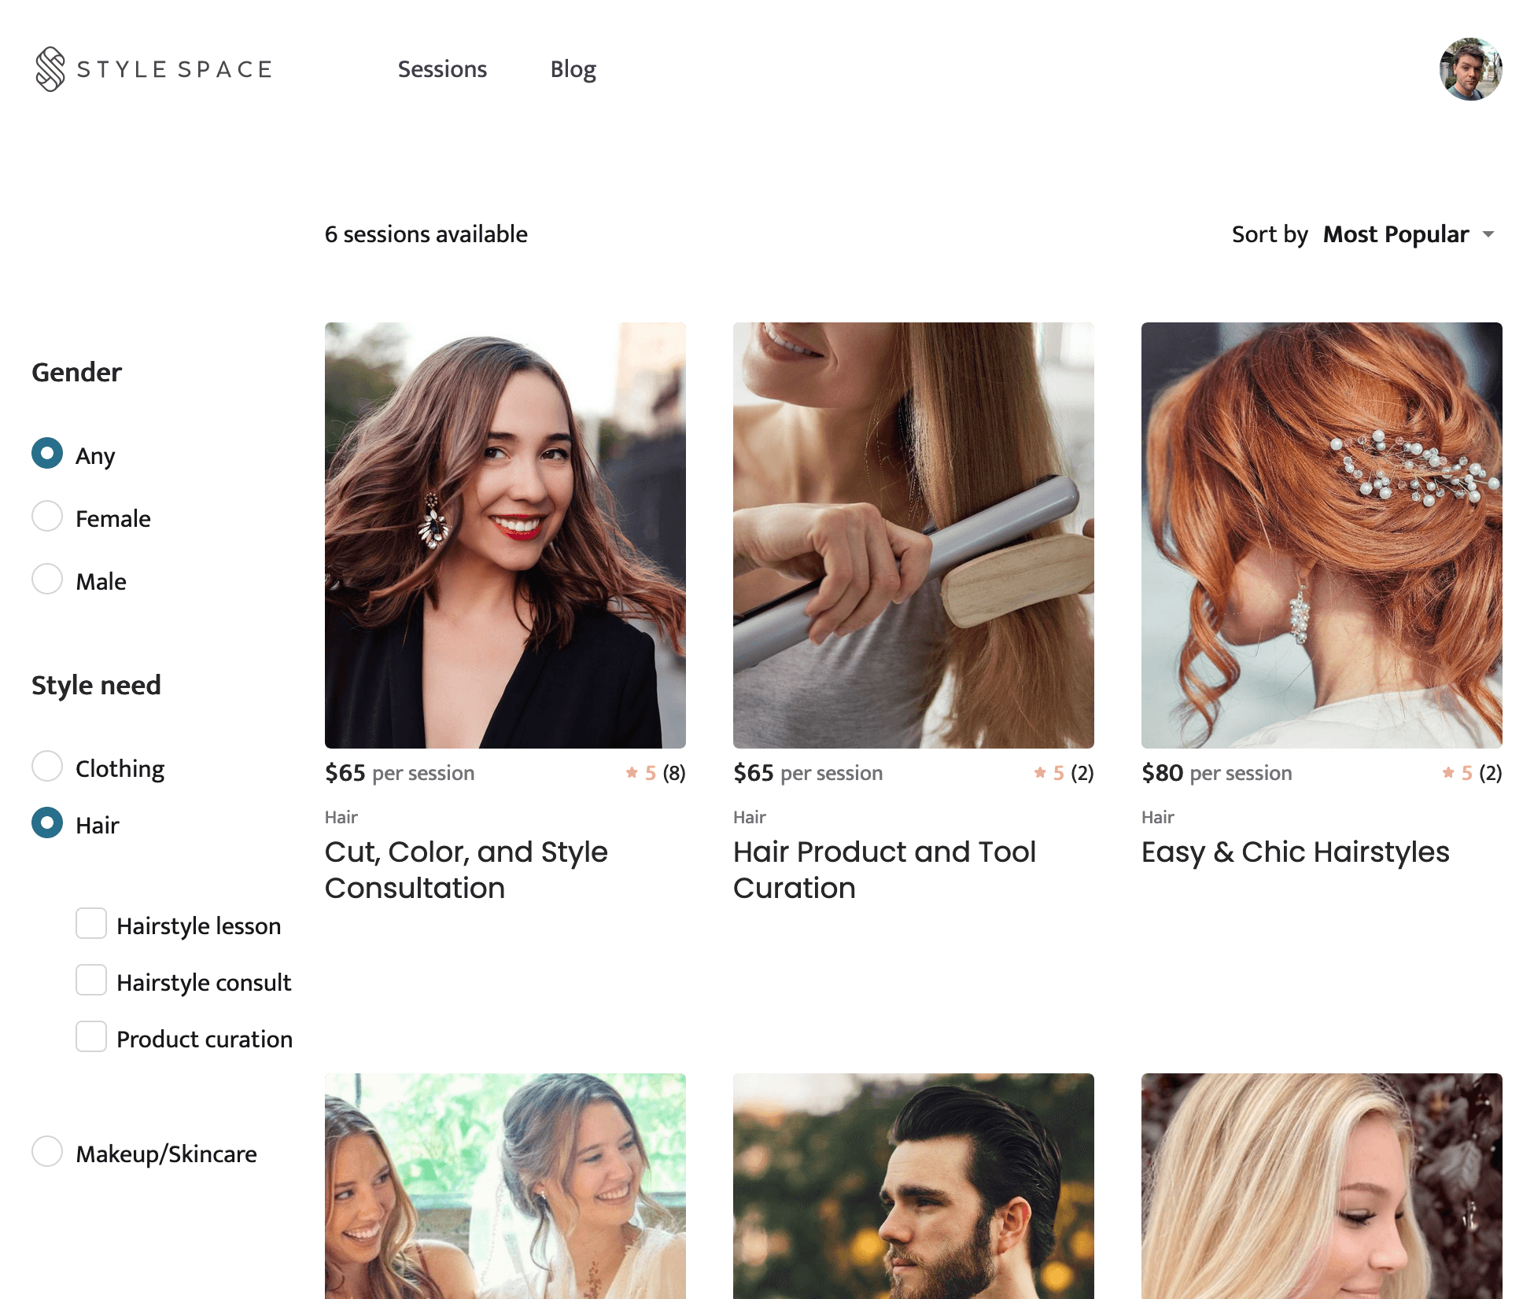The image size is (1534, 1299).
Task: Open the smiling brunette woman session photo
Action: [505, 535]
